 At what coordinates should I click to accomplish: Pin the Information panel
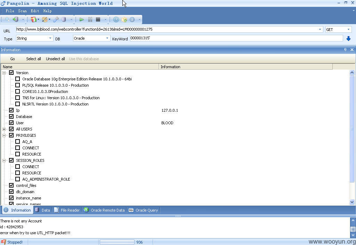(x=345, y=49)
